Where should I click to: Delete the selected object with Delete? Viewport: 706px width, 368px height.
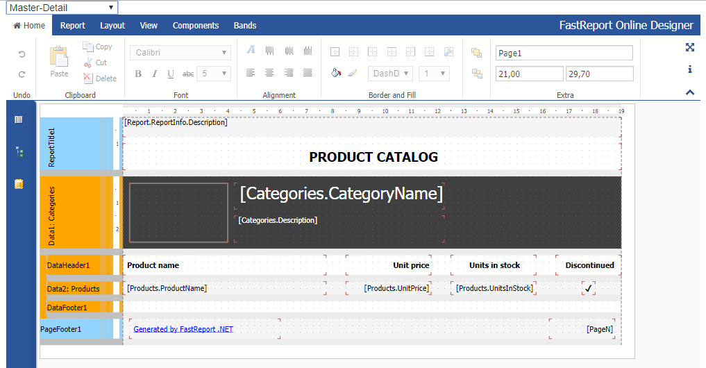coord(100,78)
